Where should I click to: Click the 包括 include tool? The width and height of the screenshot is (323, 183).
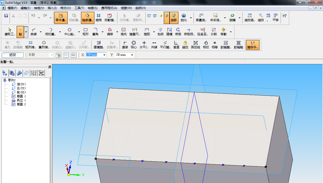pos(160,32)
